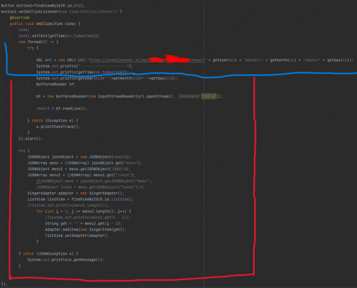The image size is (357, 288).
Task: Click "ListView listView = findViewById(R.id.listView);" line
Action: click(x=80, y=199)
